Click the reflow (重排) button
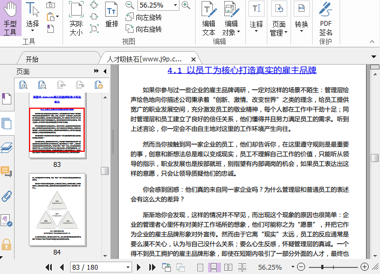This screenshot has width=380, height=274. 112,15
